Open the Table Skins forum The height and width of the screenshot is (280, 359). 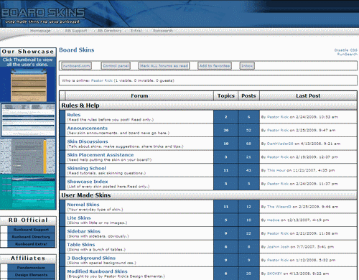click(81, 245)
